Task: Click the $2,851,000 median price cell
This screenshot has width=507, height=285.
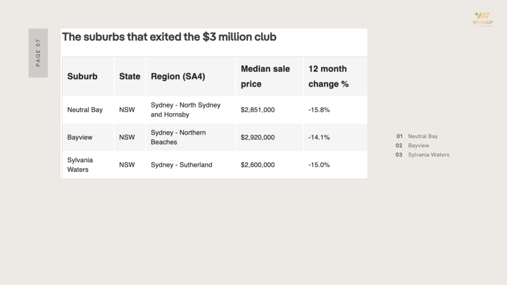Action: pos(257,110)
